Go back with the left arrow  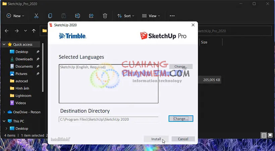(x=7, y=31)
